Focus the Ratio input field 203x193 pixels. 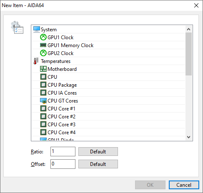[x=63, y=151]
